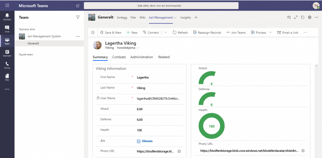This screenshot has width=322, height=158.
Task: Click Email a Link command
Action: [x=287, y=33]
